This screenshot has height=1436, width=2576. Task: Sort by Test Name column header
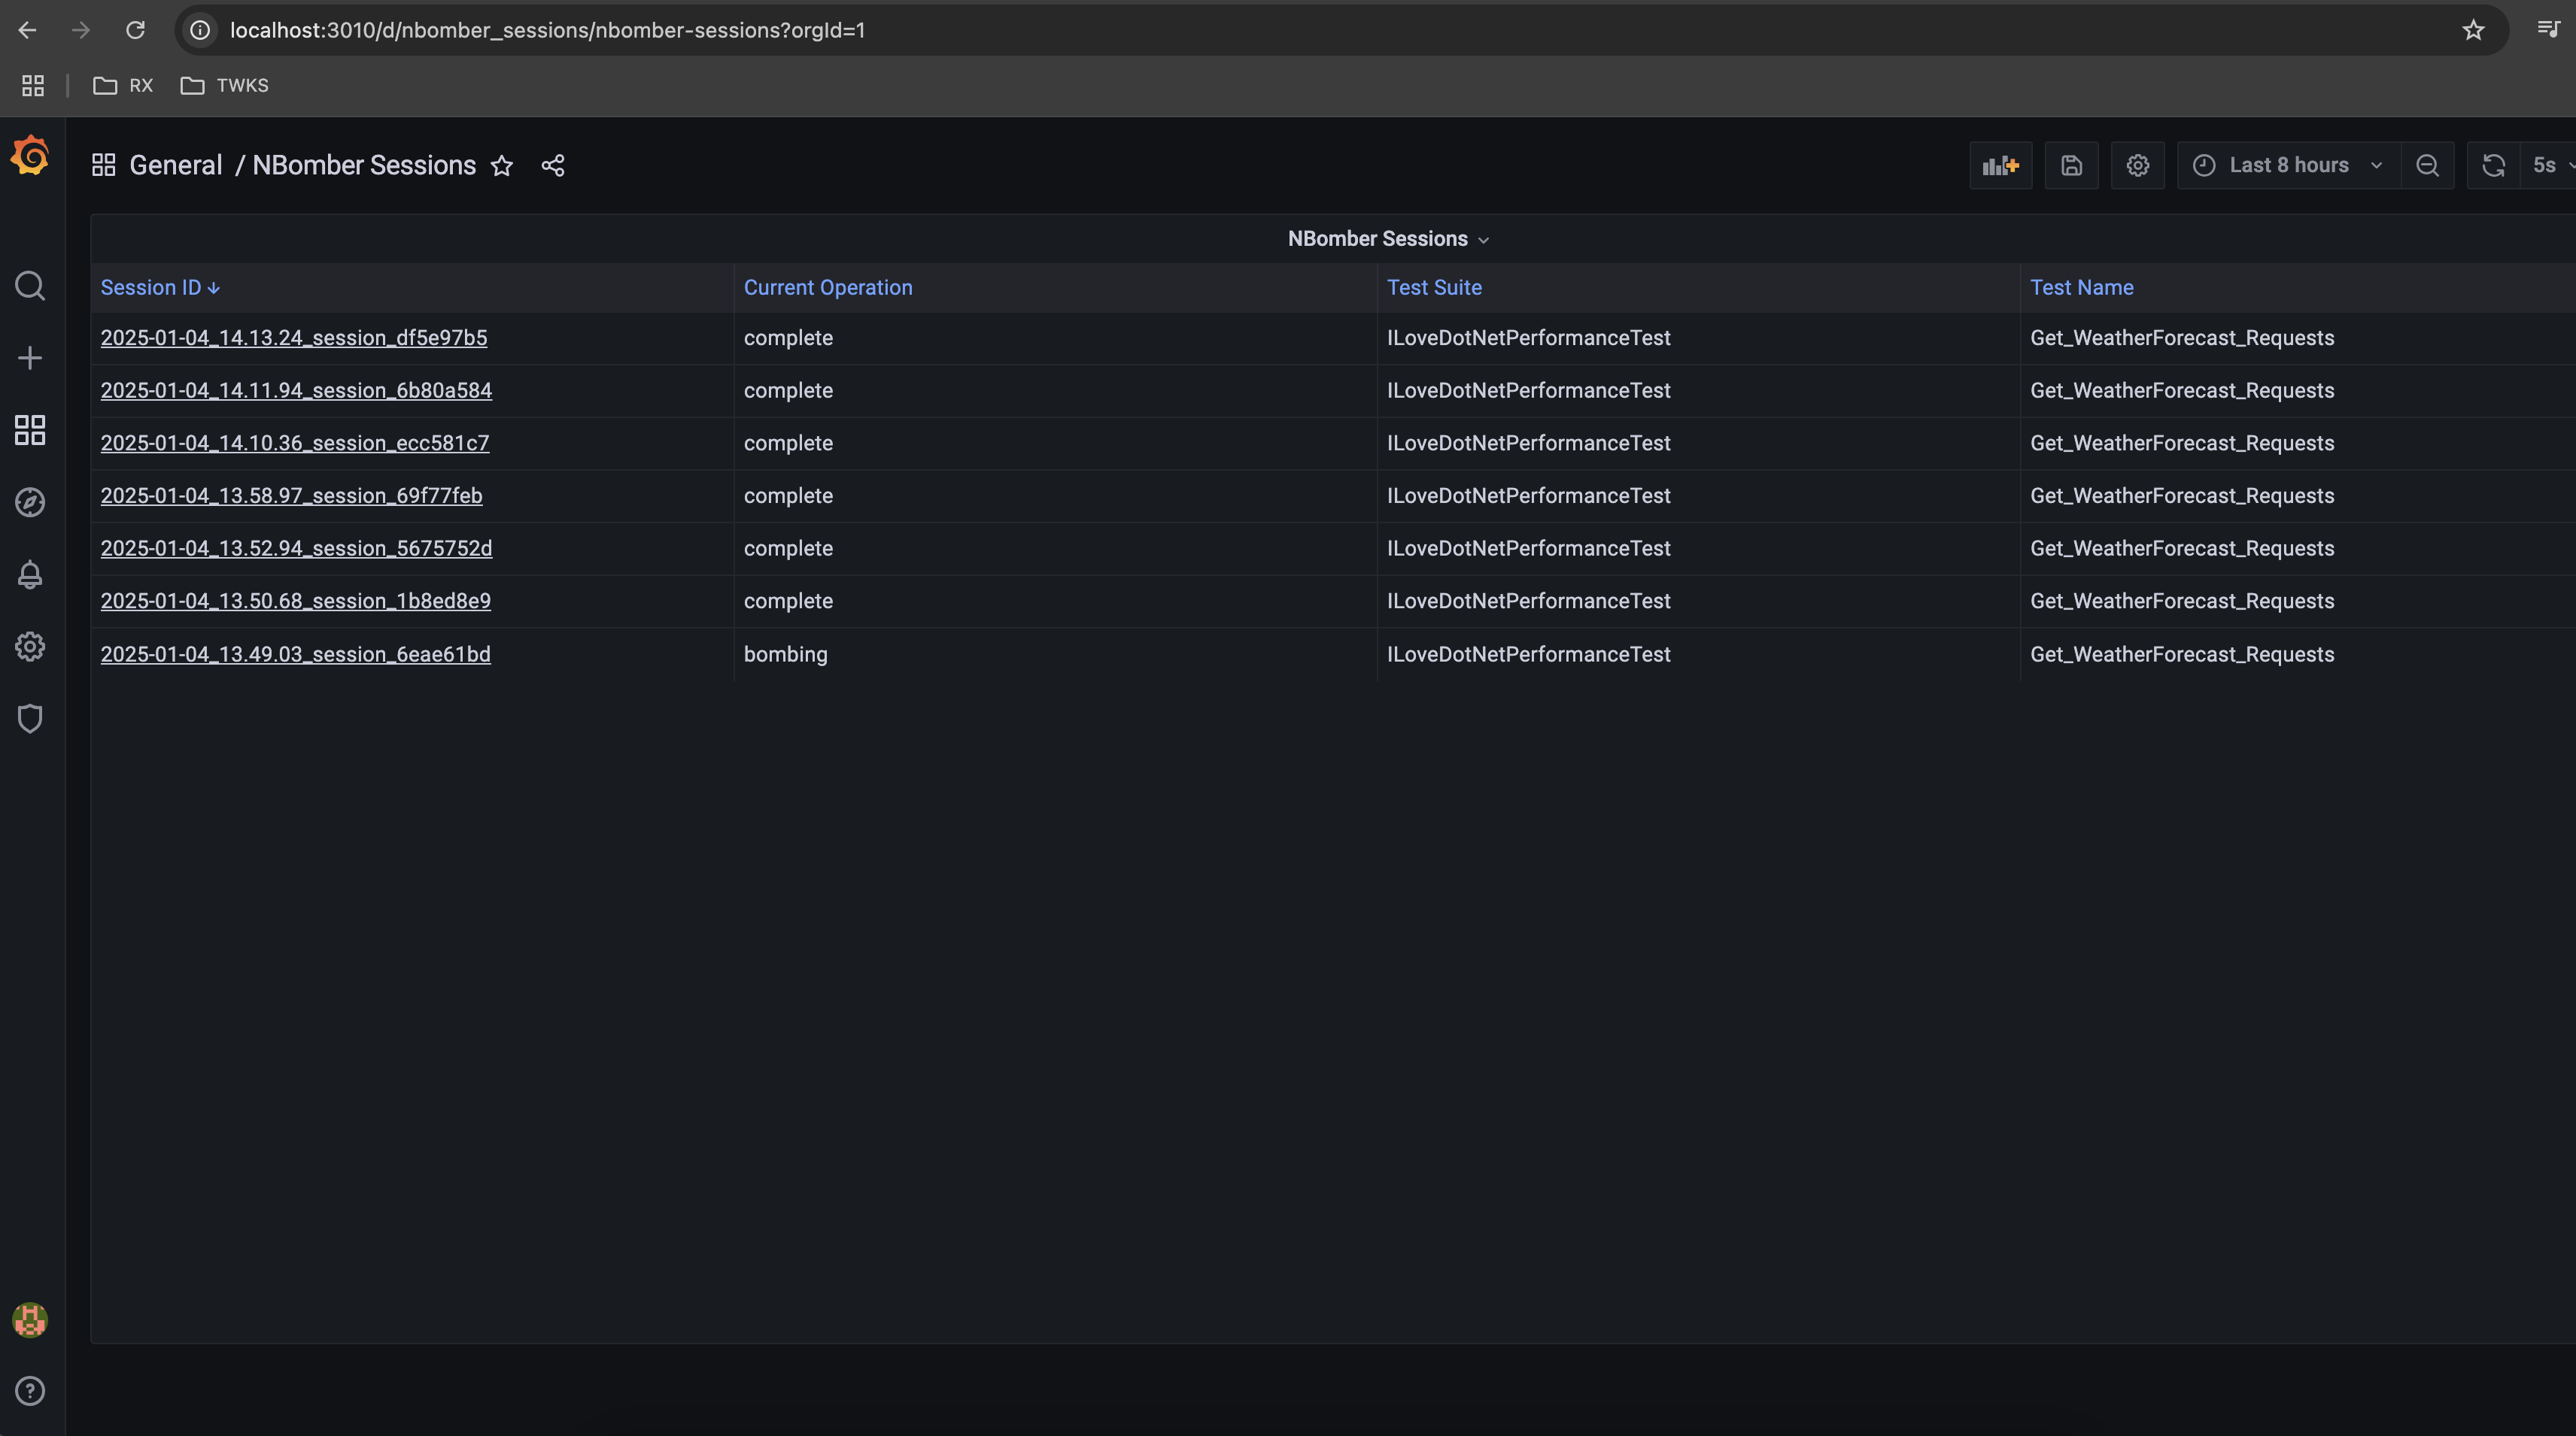coord(2082,288)
